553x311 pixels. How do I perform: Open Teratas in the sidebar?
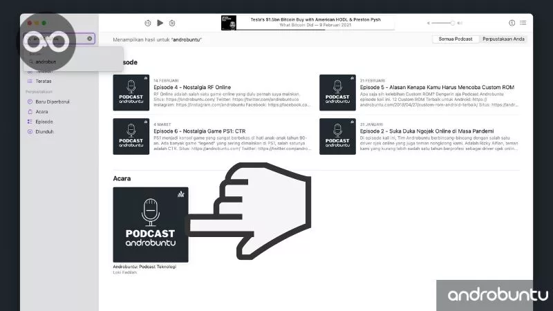click(44, 81)
